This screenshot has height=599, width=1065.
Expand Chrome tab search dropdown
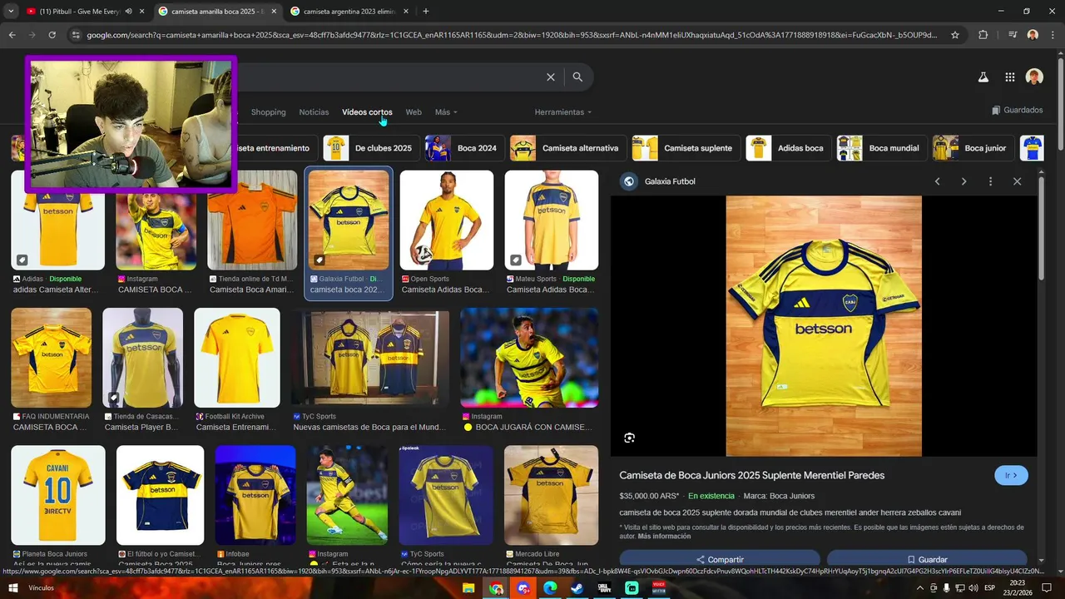tap(11, 12)
